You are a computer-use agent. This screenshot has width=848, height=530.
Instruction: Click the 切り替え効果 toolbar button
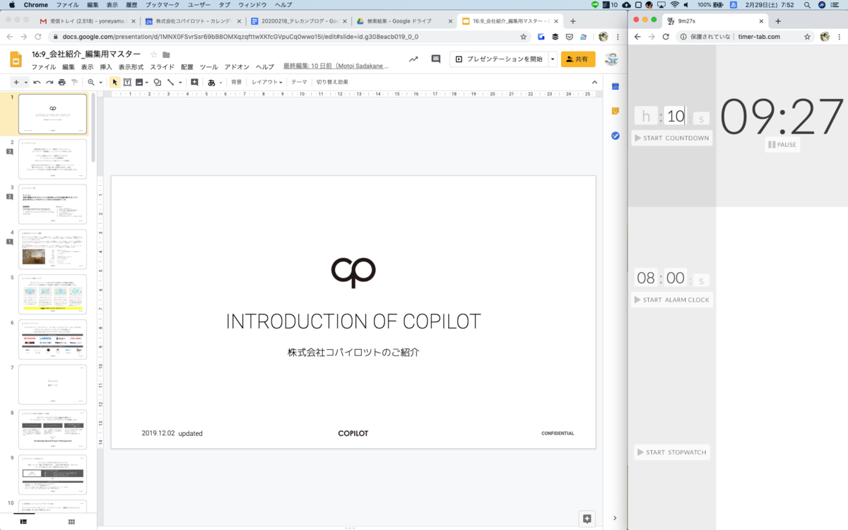[x=332, y=82]
